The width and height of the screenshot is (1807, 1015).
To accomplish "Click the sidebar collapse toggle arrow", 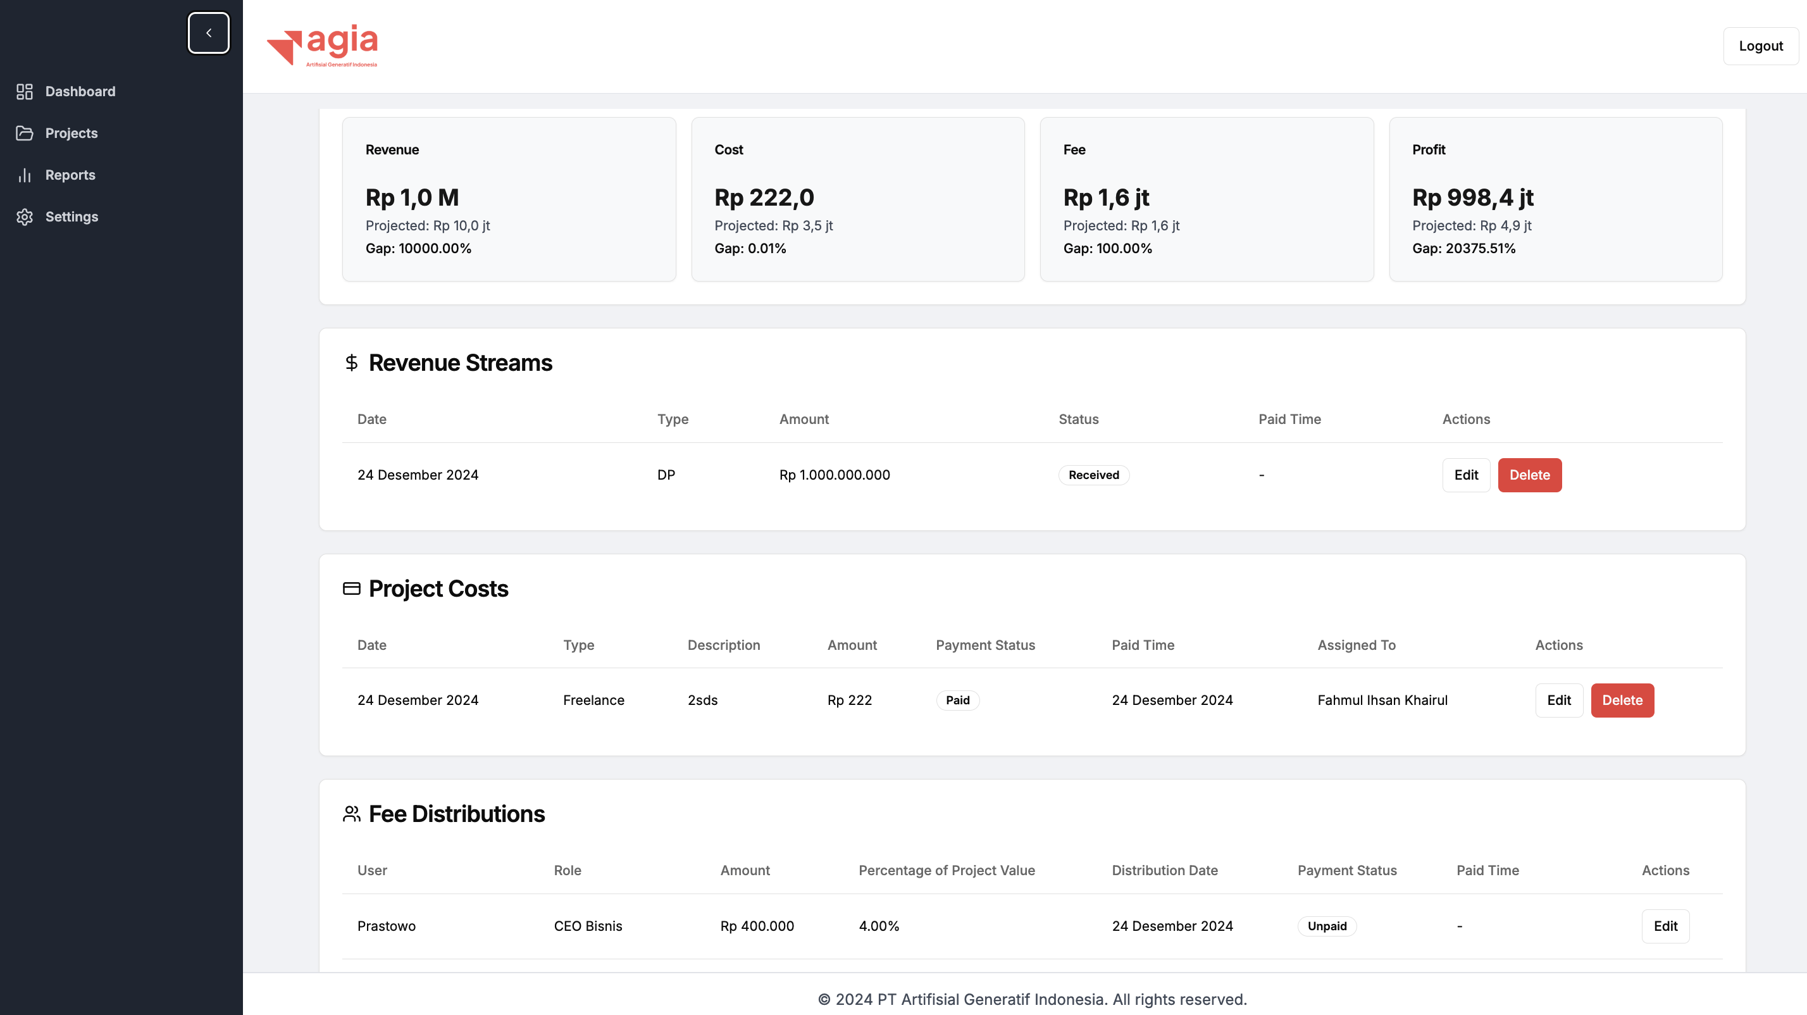I will tap(209, 32).
